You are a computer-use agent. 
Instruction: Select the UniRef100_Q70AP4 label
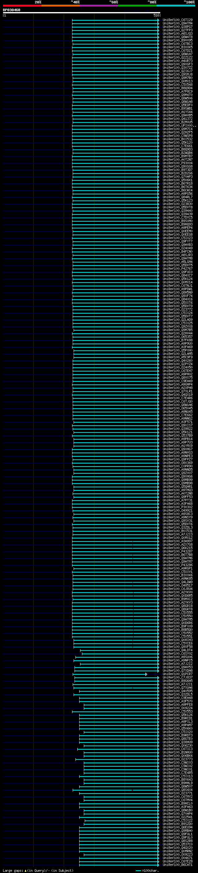pyautogui.click(x=178, y=813)
